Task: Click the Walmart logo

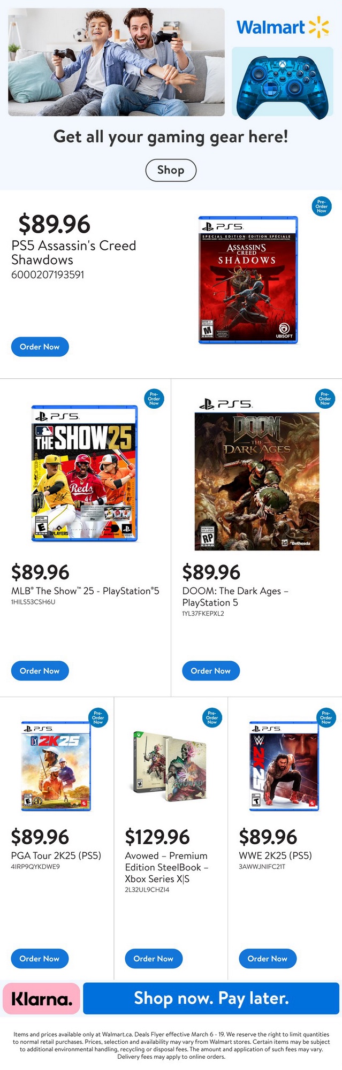Action: click(x=282, y=27)
